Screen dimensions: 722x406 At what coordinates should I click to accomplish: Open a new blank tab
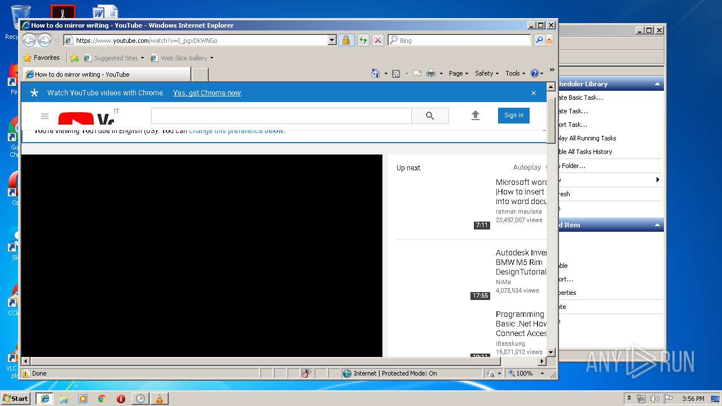pos(200,74)
